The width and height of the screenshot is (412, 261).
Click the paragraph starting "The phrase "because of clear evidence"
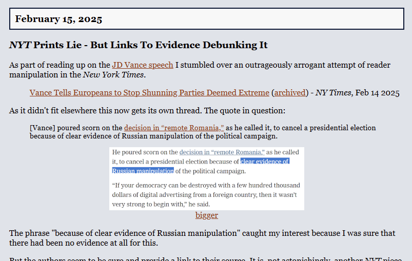202,238
